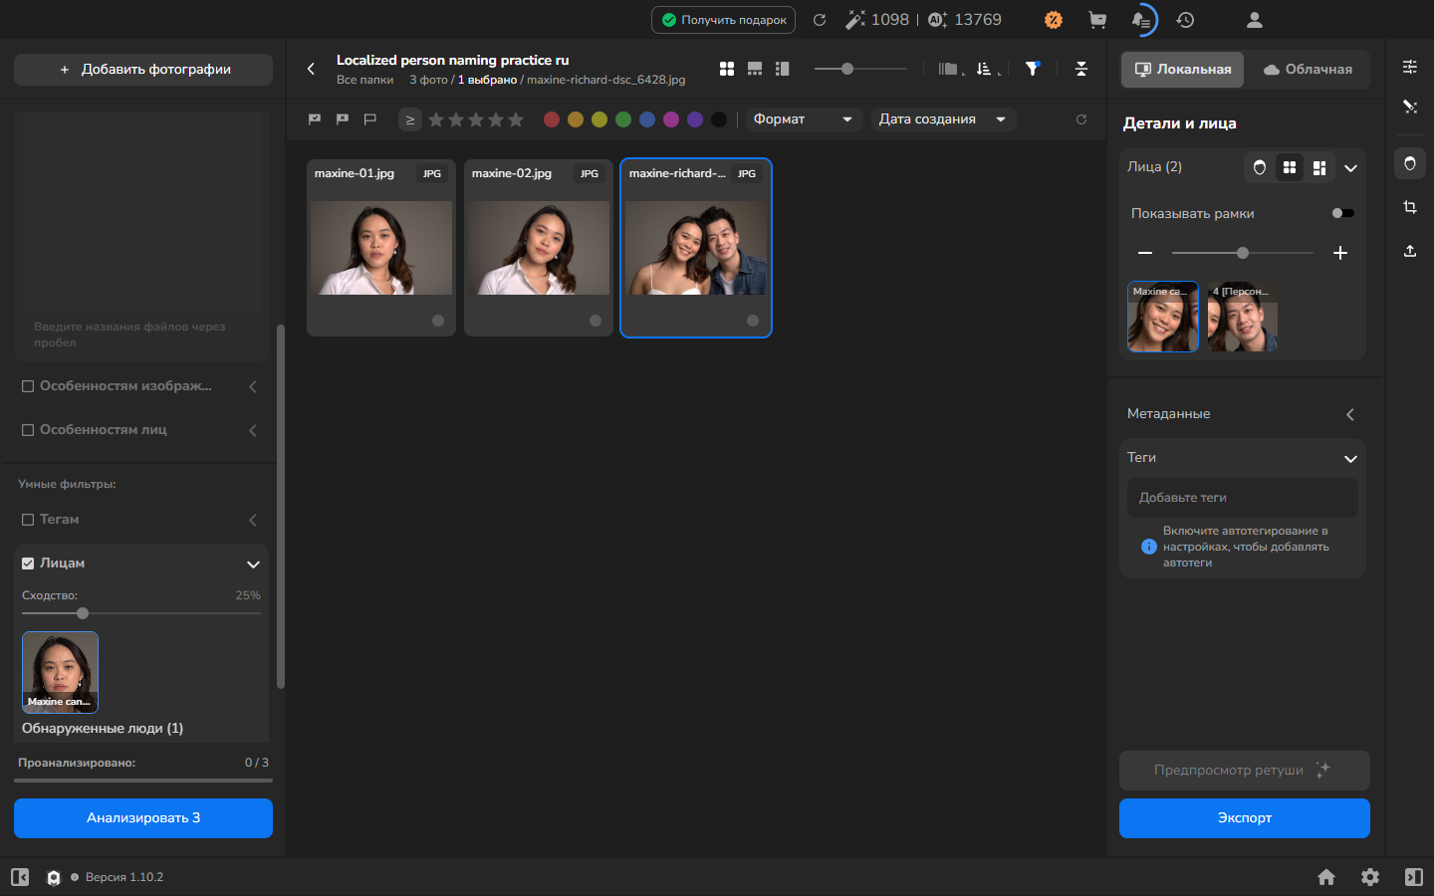1434x896 pixels.
Task: Open the maxine-01.jpg thumbnail
Action: pos(381,248)
